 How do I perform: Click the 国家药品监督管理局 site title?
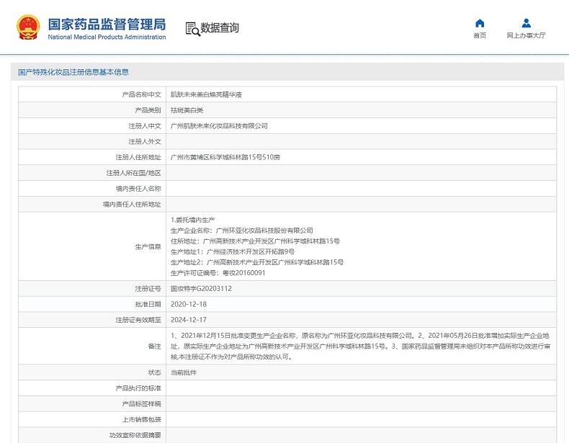point(107,24)
